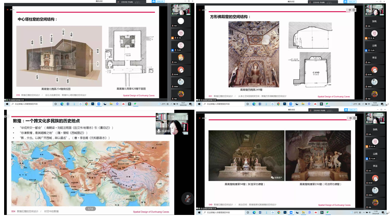390x217 pixels.
Task: Open Tencent Meeting taskbar icon in 中心塔柱窟 window
Action: [x=99, y=104]
